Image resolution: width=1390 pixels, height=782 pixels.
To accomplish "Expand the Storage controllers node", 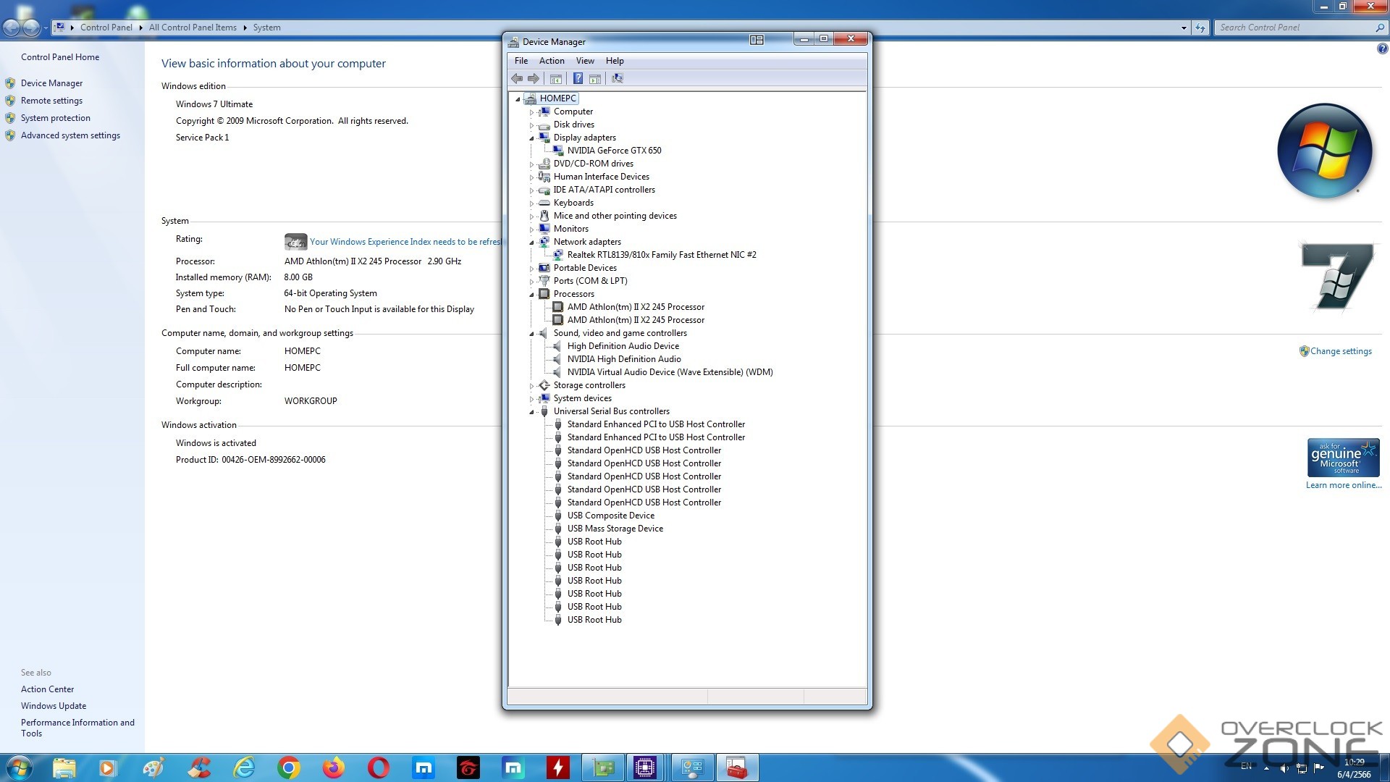I will pos(531,386).
